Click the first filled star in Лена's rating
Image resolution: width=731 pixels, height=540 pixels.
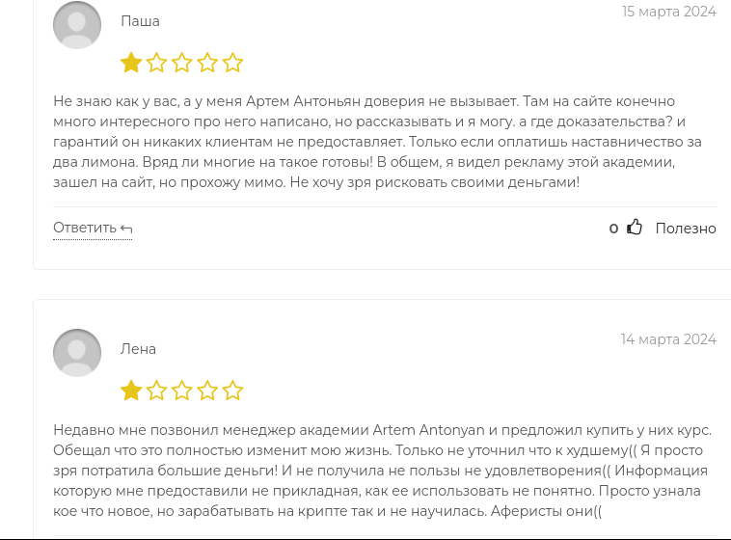pos(131,391)
